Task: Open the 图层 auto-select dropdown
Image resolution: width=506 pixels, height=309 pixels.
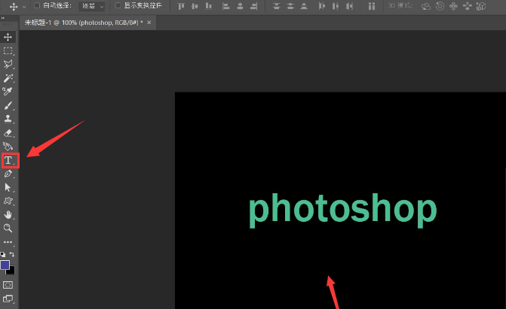Action: [92, 6]
